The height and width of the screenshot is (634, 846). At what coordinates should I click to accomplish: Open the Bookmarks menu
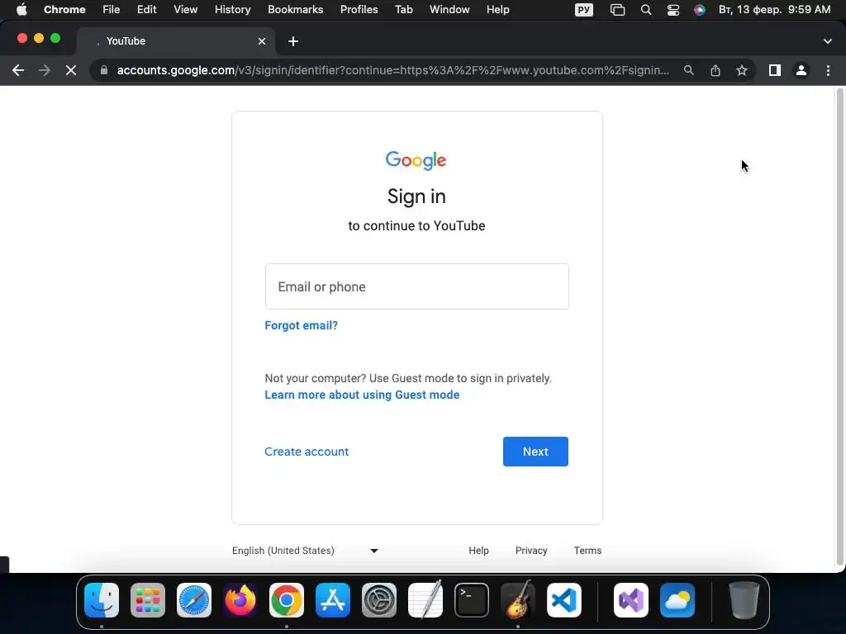tap(296, 9)
